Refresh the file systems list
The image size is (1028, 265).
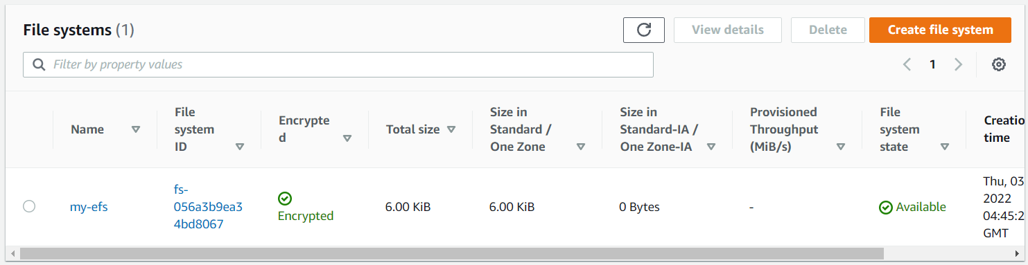pyautogui.click(x=643, y=30)
